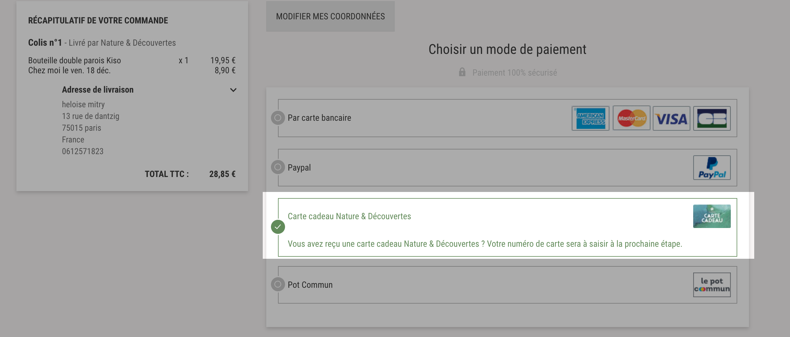Click the VISA card logo
Screen dimensions: 790x337
point(671,118)
